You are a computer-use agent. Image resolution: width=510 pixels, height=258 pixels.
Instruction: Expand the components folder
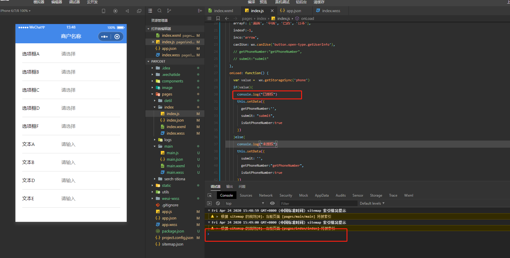pyautogui.click(x=152, y=81)
